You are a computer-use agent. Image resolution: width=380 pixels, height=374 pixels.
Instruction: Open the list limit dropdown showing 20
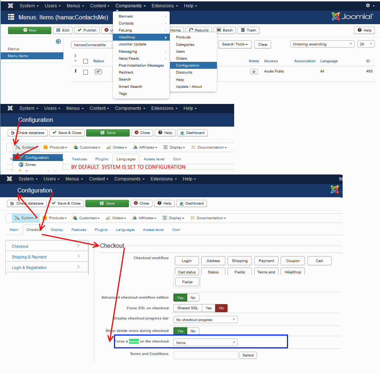click(366, 44)
